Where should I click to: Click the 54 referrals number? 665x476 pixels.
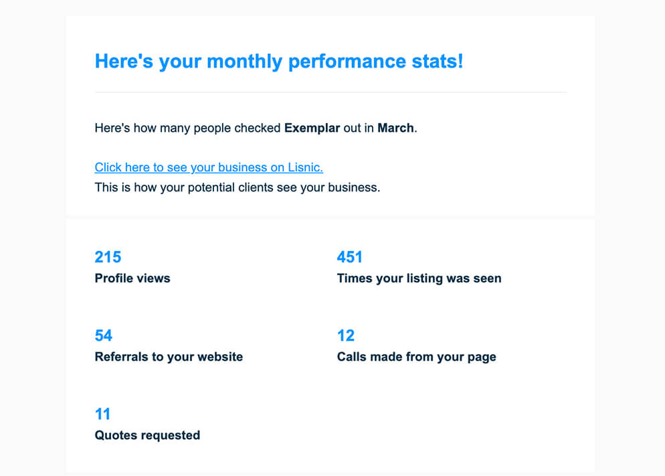pos(104,335)
